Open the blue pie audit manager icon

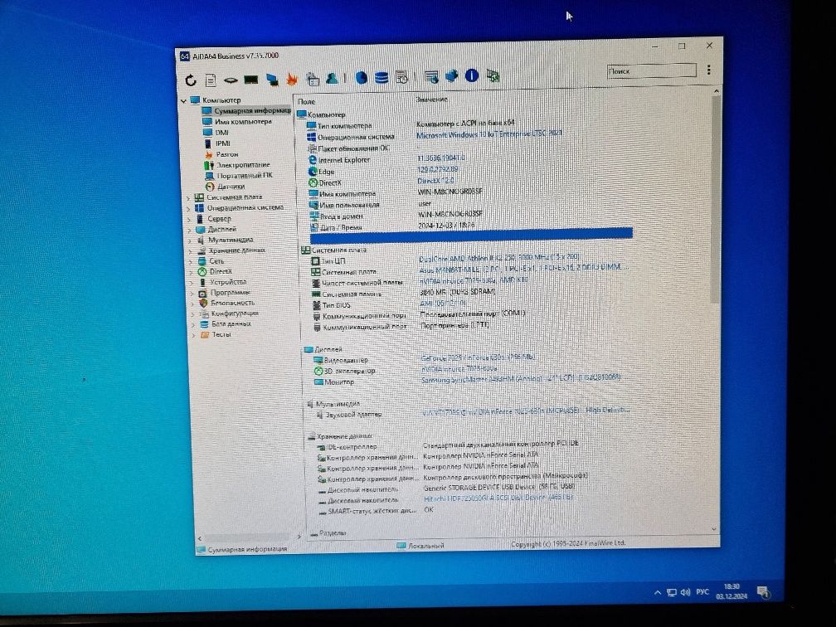coord(362,78)
